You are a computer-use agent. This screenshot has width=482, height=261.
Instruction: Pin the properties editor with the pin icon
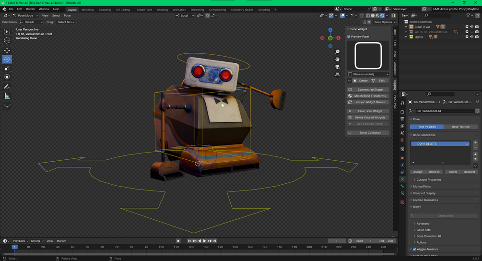click(477, 102)
